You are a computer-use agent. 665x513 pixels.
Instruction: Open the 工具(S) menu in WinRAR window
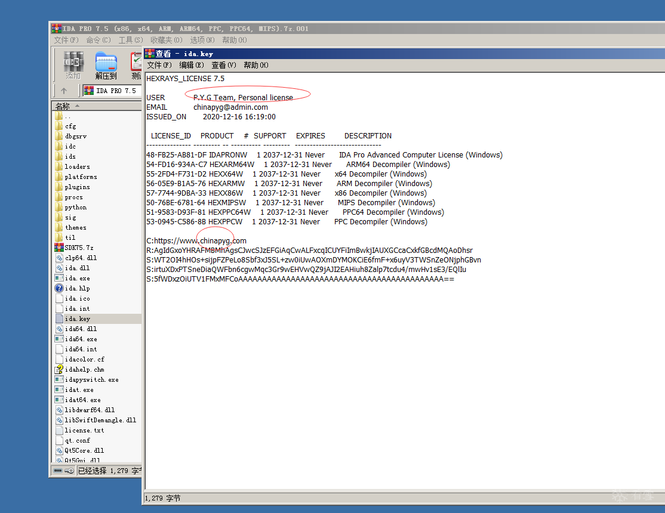131,40
